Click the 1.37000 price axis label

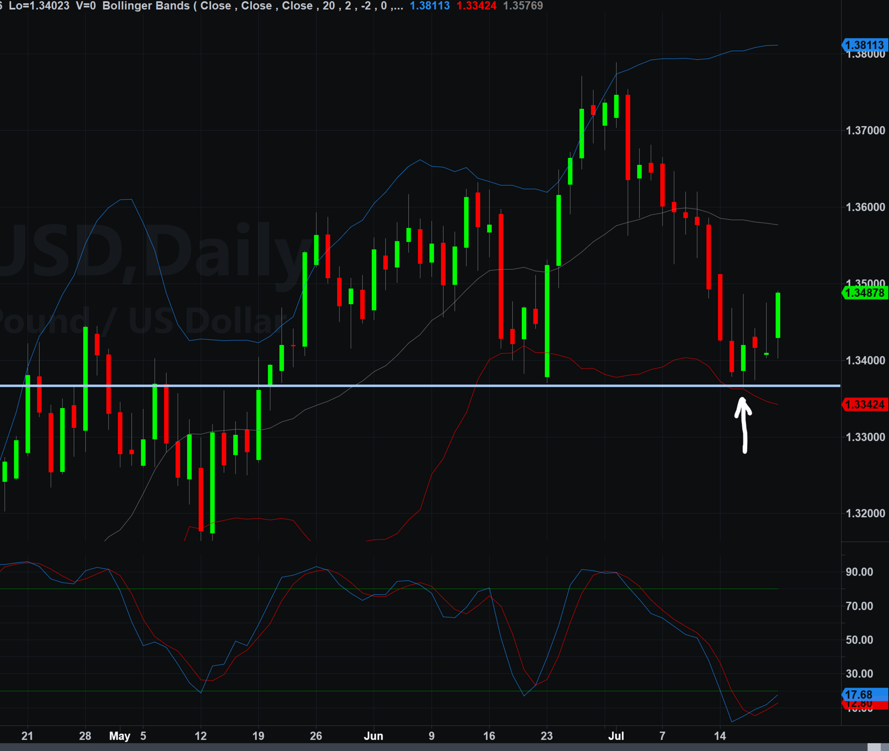point(865,131)
